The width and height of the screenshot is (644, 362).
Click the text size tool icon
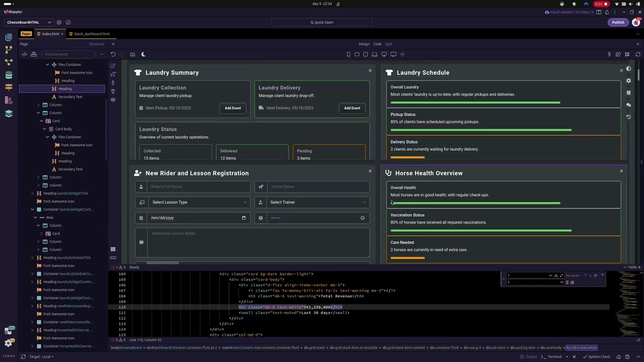tap(113, 74)
